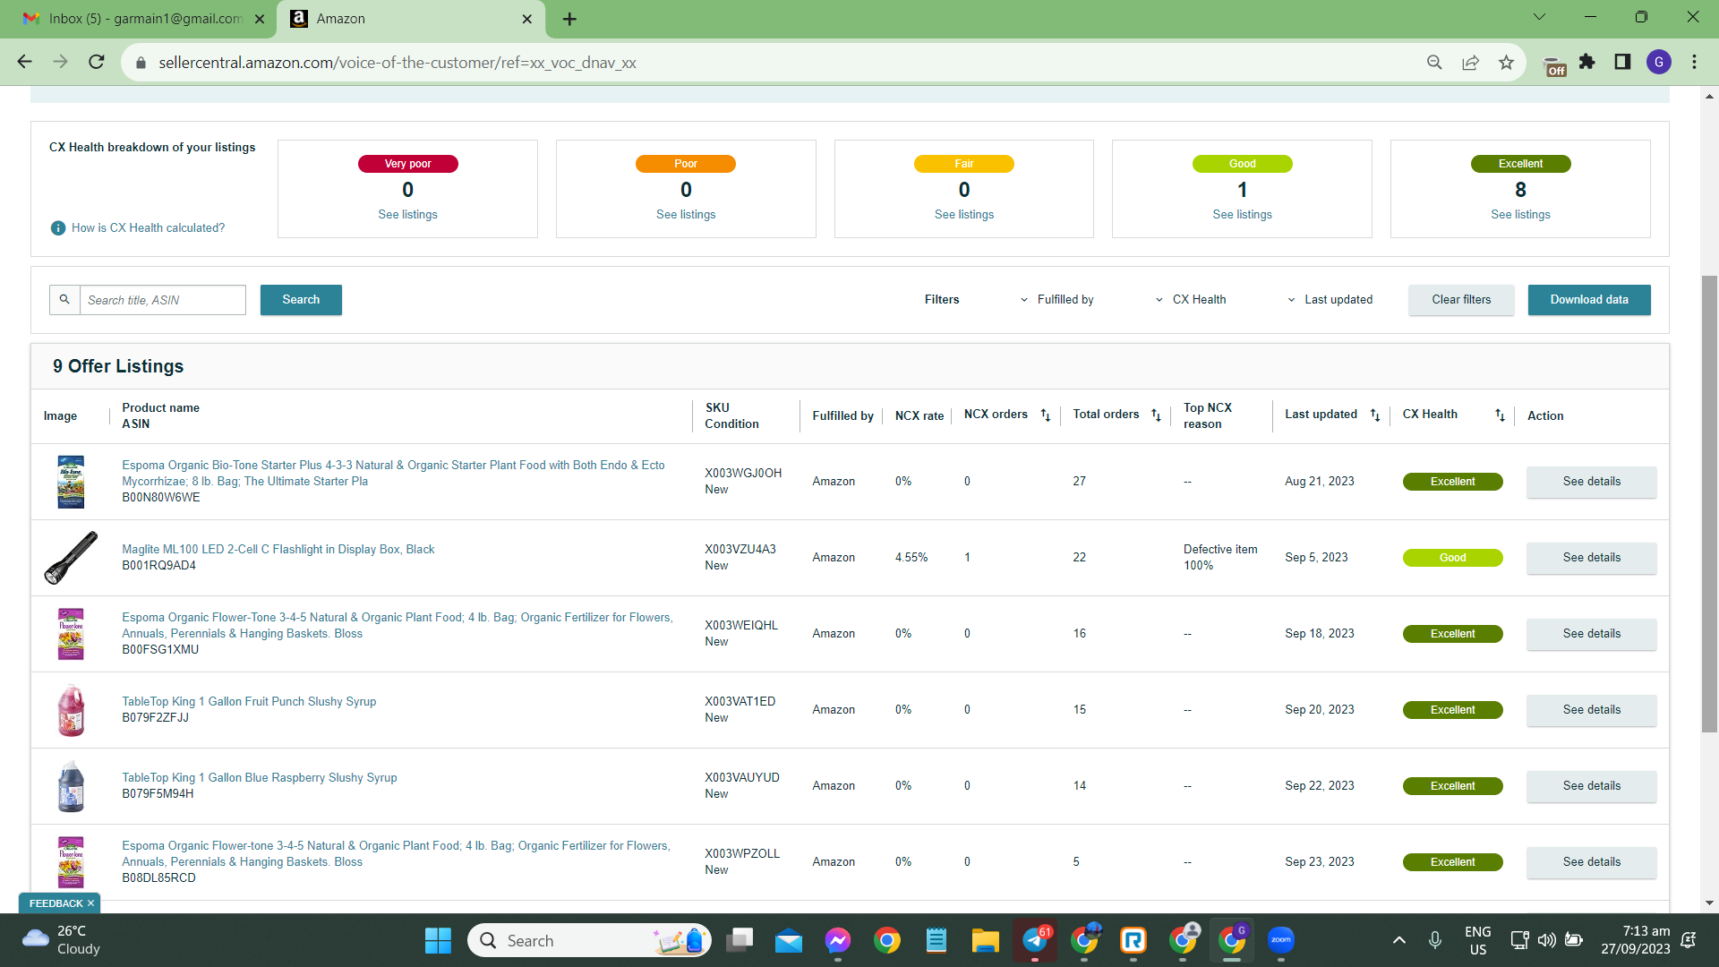1719x967 pixels.
Task: Bookmark this page with the star icon
Action: (x=1506, y=63)
